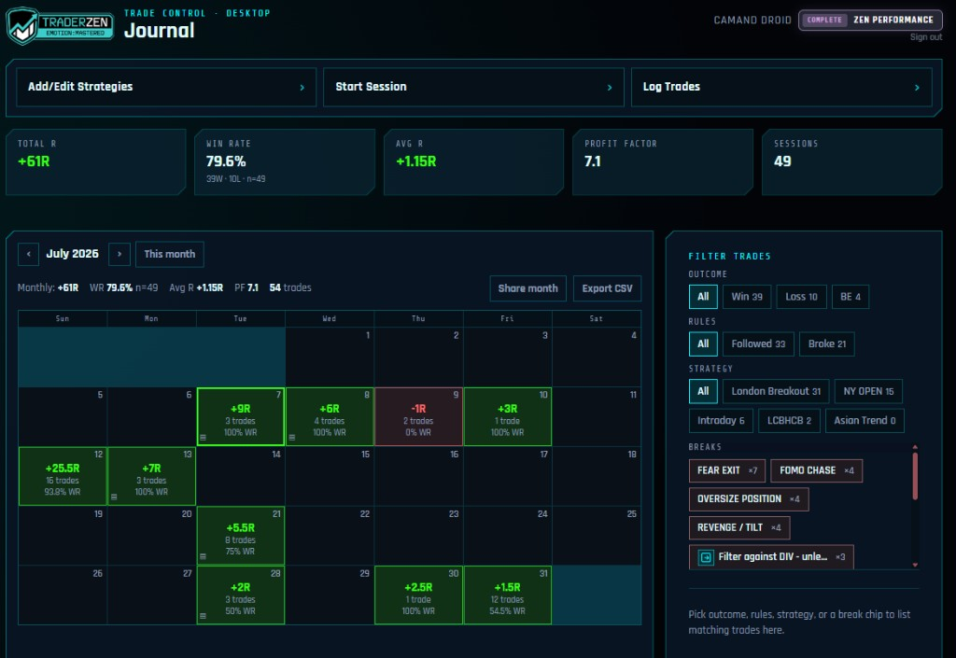This screenshot has height=658, width=956.
Task: Click Share month button
Action: 528,288
